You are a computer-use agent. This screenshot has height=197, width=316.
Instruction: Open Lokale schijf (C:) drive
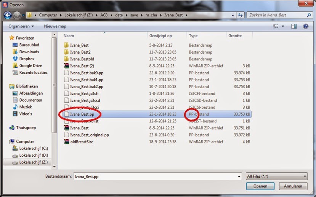pos(34,148)
